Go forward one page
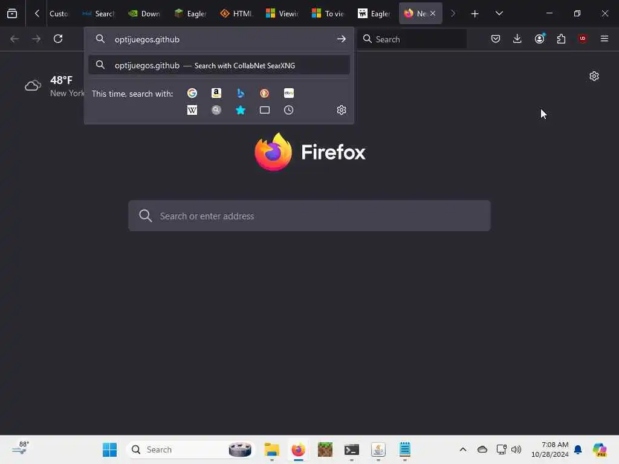Image resolution: width=619 pixels, height=464 pixels. (36, 39)
